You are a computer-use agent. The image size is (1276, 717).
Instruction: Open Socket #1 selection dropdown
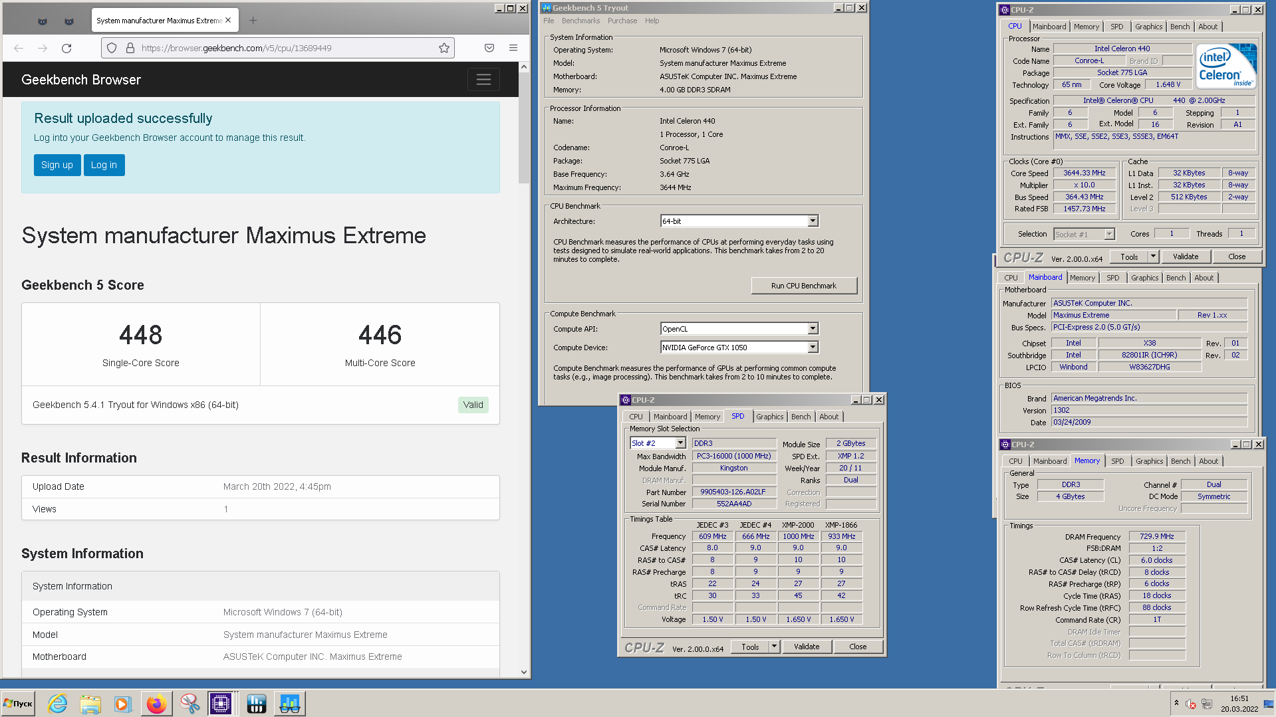(x=1109, y=234)
